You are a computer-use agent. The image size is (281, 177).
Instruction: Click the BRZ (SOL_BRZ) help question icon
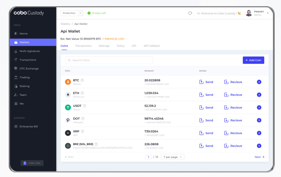tap(96, 144)
